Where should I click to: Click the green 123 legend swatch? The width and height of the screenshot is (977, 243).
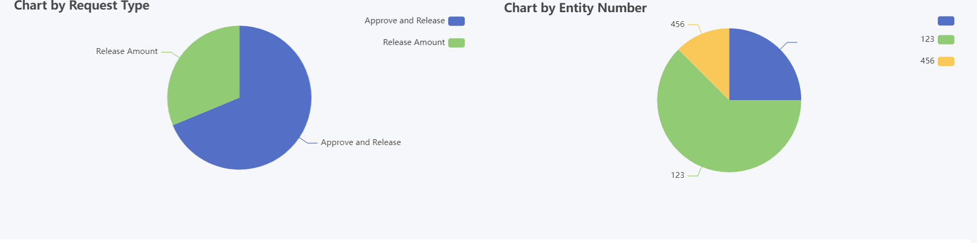(x=946, y=40)
